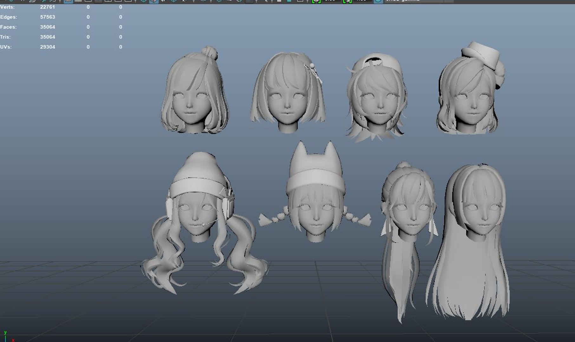
Task: Click the 'UVs:' label in the HUD
Action: (6, 47)
